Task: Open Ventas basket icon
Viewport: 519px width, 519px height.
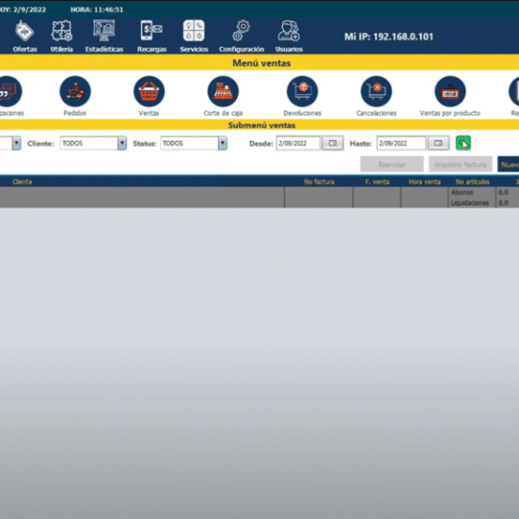Action: point(149,91)
